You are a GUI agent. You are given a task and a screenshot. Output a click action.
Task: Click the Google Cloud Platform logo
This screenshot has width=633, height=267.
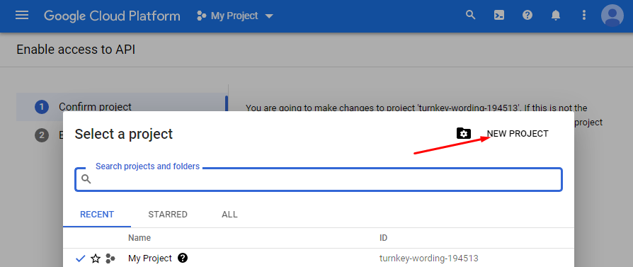click(x=113, y=16)
